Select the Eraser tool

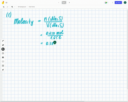(3, 45)
